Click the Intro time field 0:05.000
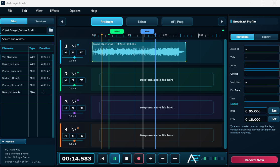This screenshot has width=280, height=167. 255,111
